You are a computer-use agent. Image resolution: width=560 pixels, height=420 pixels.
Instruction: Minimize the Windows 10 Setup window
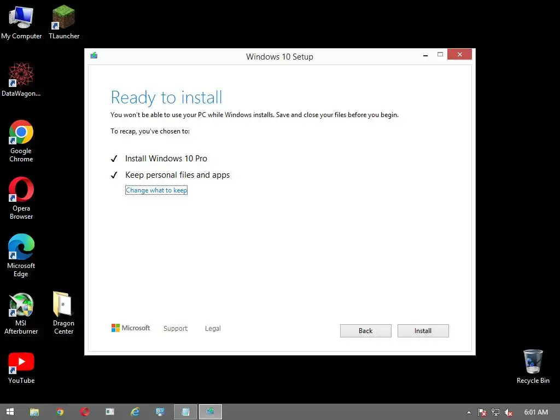click(x=425, y=55)
